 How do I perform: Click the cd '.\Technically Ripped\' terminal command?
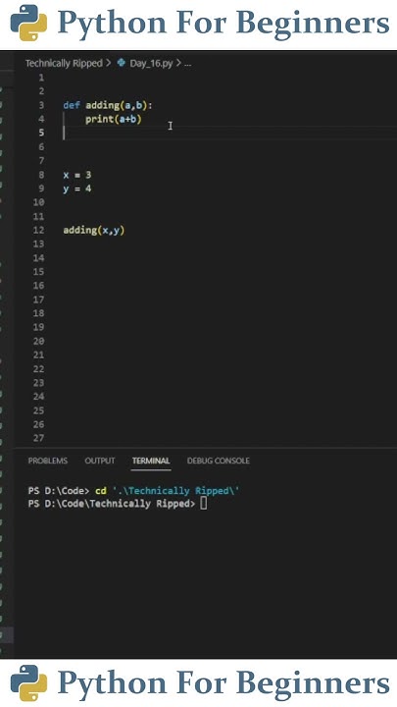(x=168, y=491)
